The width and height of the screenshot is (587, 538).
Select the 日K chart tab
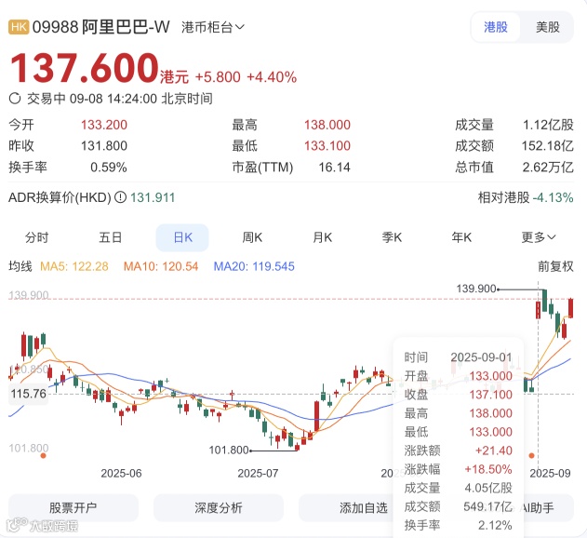(182, 237)
